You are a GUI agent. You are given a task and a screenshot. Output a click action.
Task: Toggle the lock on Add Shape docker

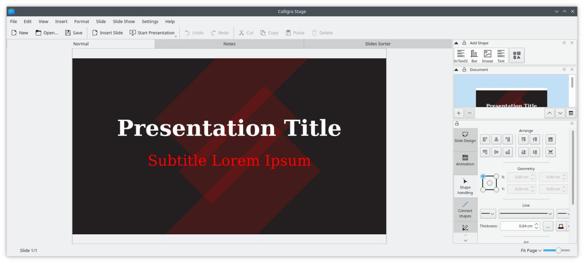(x=464, y=43)
